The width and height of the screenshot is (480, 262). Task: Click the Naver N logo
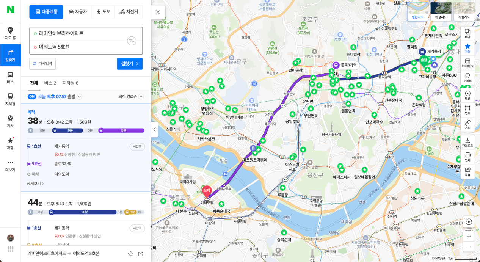point(10,9)
